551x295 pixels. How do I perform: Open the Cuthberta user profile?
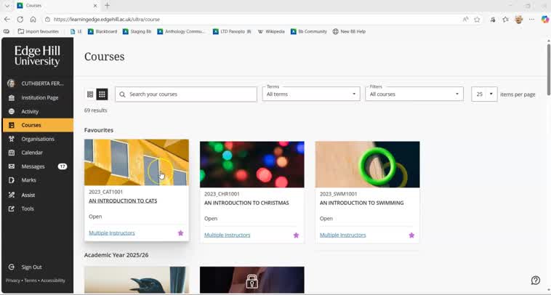[38, 84]
